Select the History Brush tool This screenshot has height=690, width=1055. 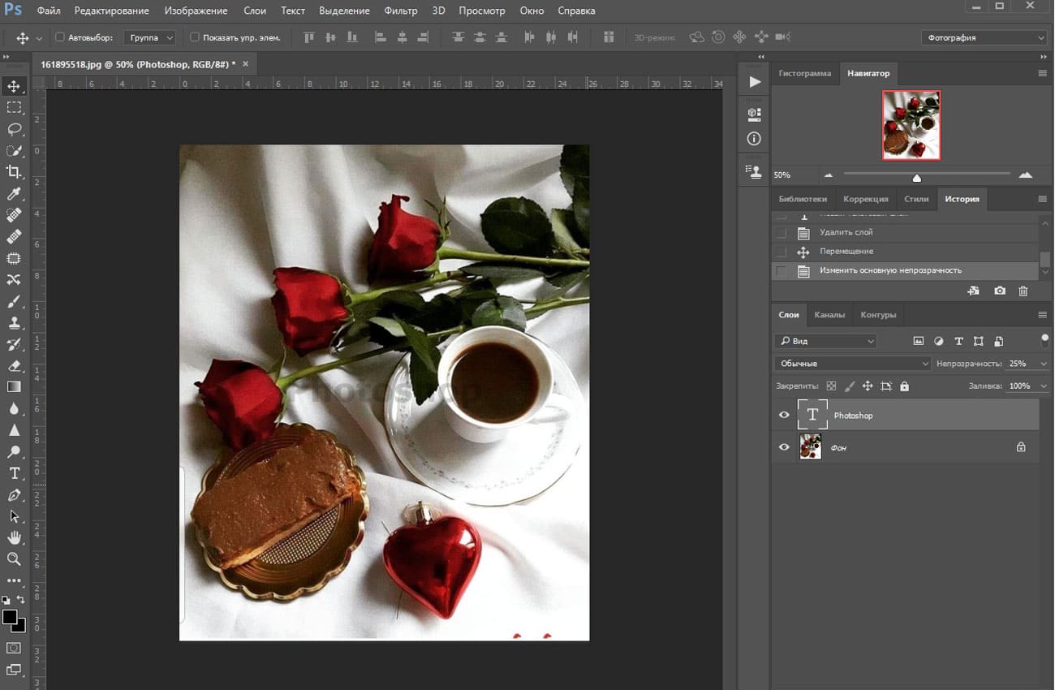point(14,344)
